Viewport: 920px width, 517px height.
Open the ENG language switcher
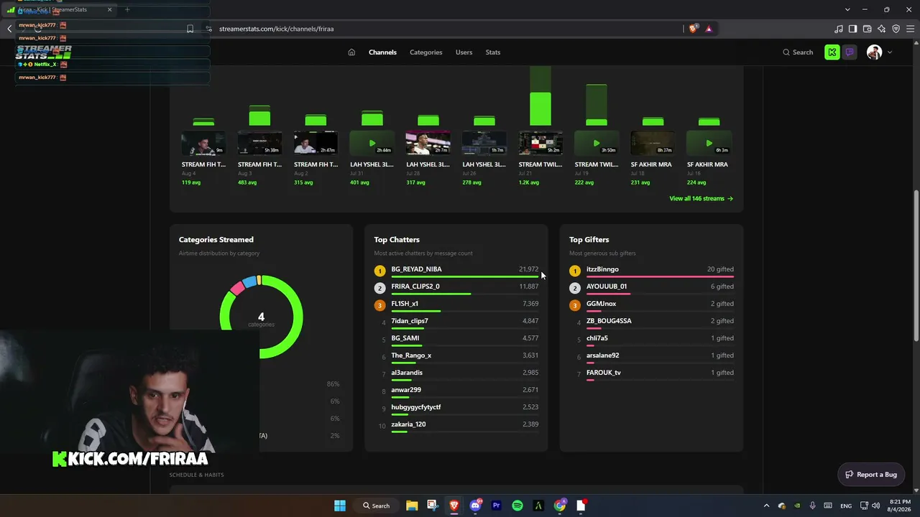point(846,506)
